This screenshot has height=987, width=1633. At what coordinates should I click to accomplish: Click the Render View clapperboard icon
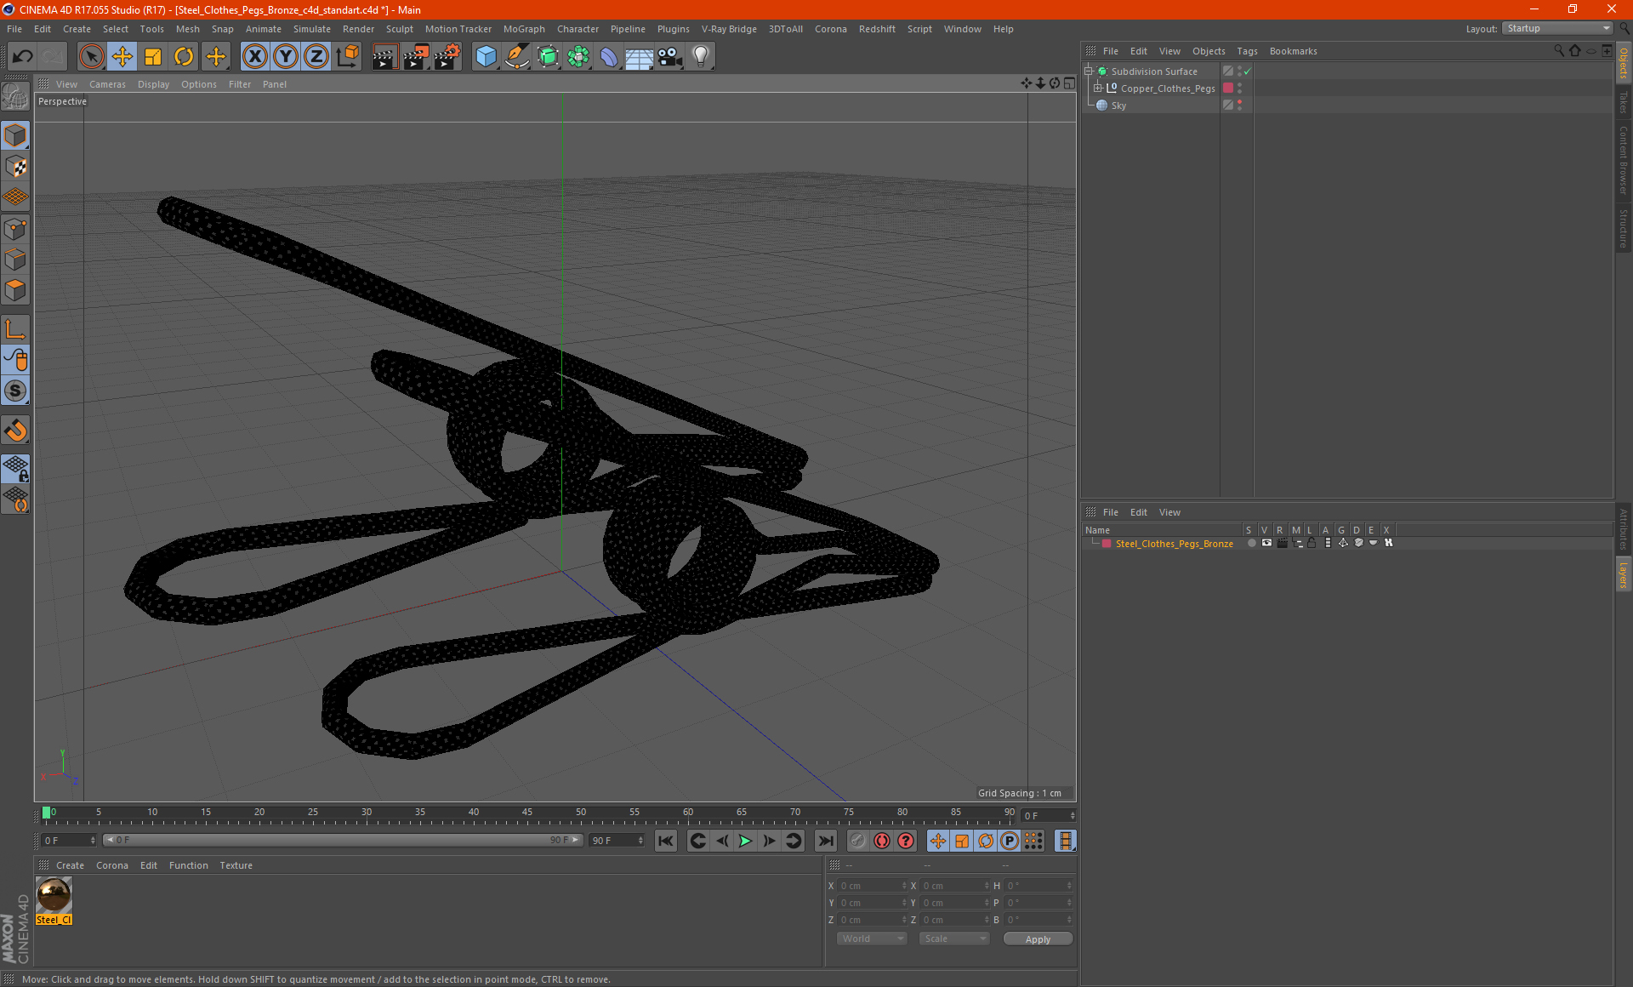(384, 57)
